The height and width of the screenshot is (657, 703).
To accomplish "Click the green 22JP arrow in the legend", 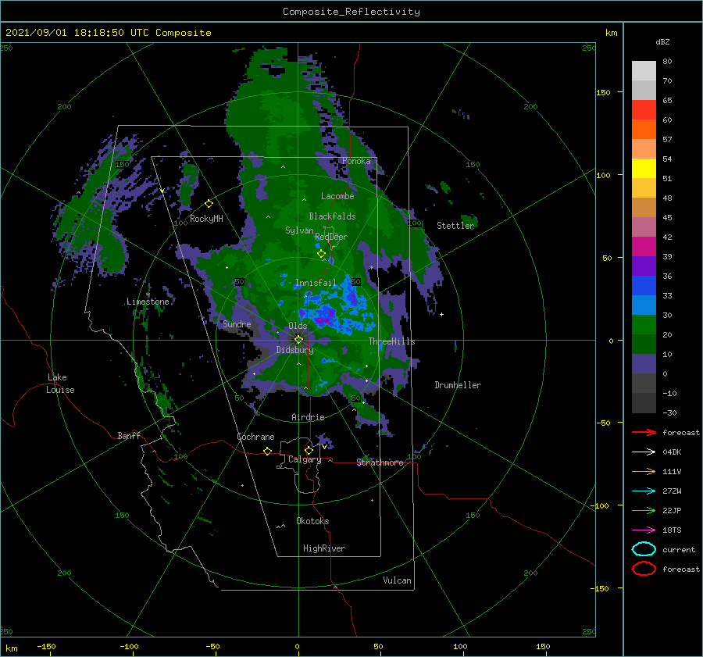I will (x=644, y=510).
